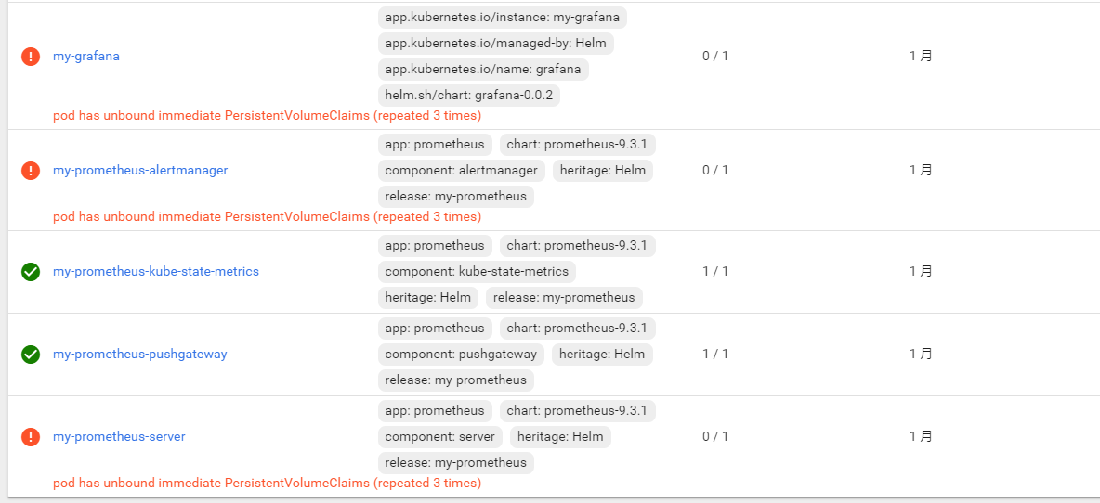Click the unbound PersistentVolumeClaims error under my-prometheus-server
This screenshot has width=1100, height=503.
[x=268, y=484]
